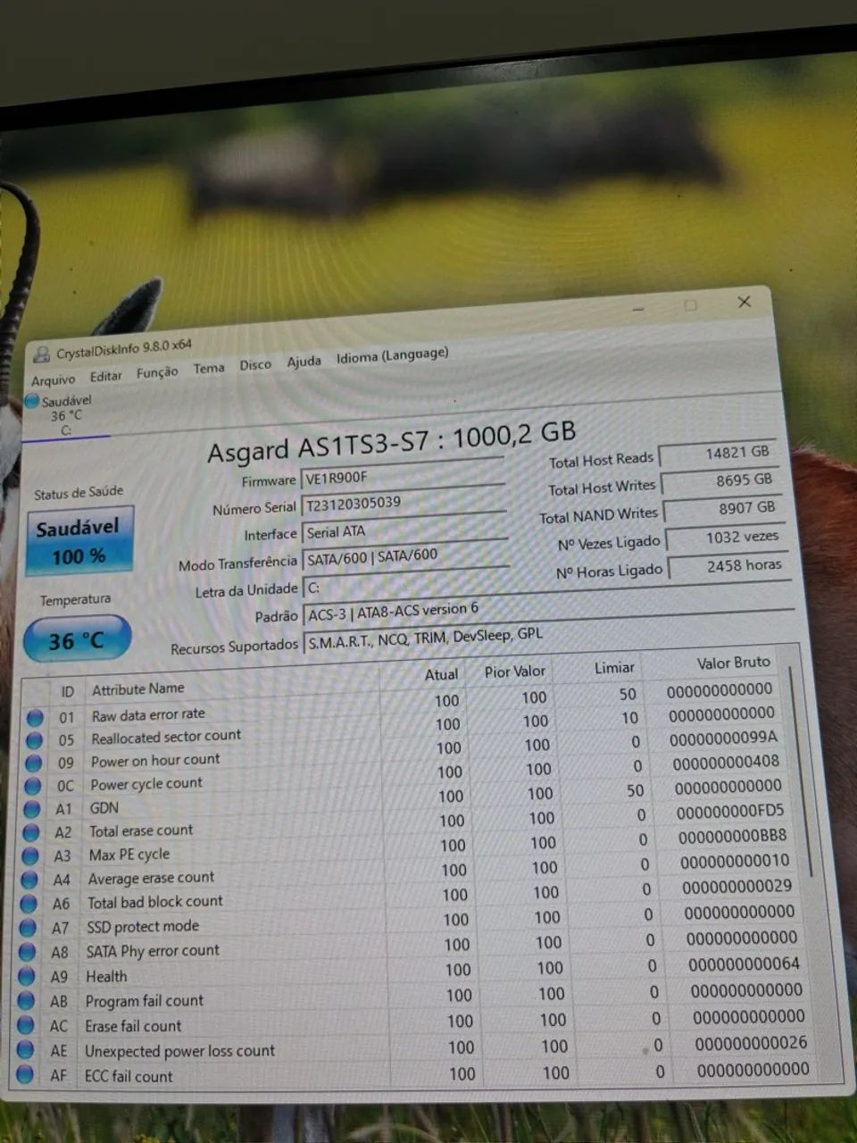This screenshot has width=857, height=1143.
Task: Click status orb for Max PE cycle
Action: (29, 856)
